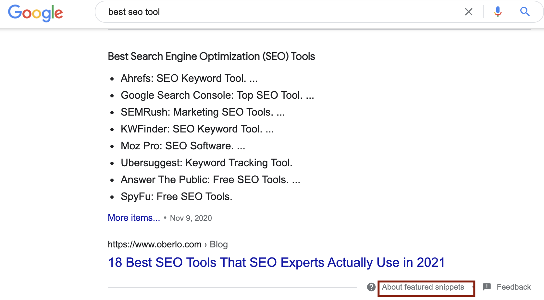Viewport: 544px width, 300px height.
Task: Visit the oberlo.com breadcrumb link
Action: (155, 244)
